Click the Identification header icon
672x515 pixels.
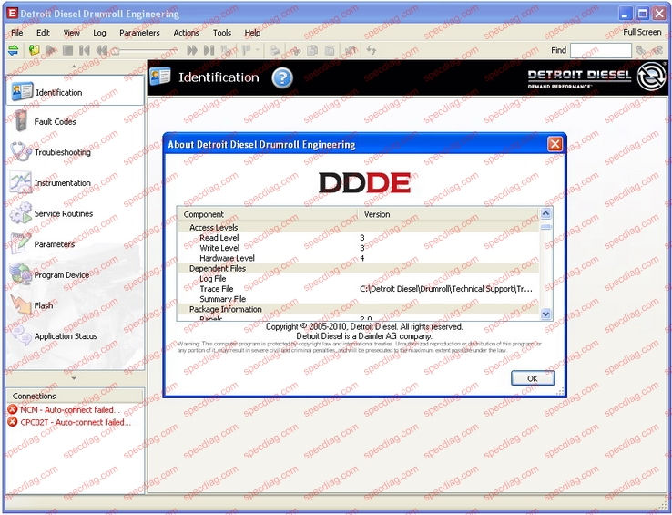(160, 77)
